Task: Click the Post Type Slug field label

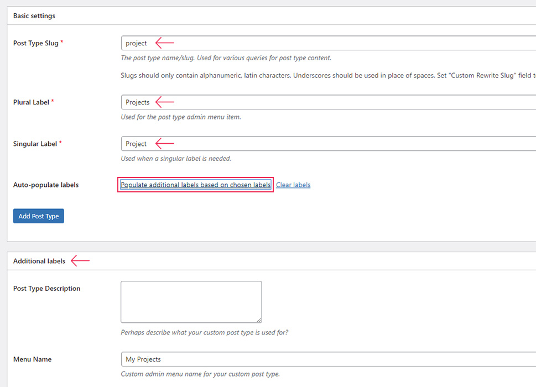Action: tap(36, 43)
